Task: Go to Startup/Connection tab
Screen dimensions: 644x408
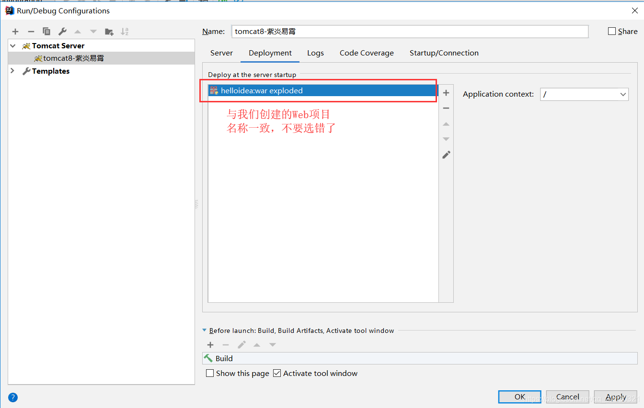Action: tap(444, 53)
